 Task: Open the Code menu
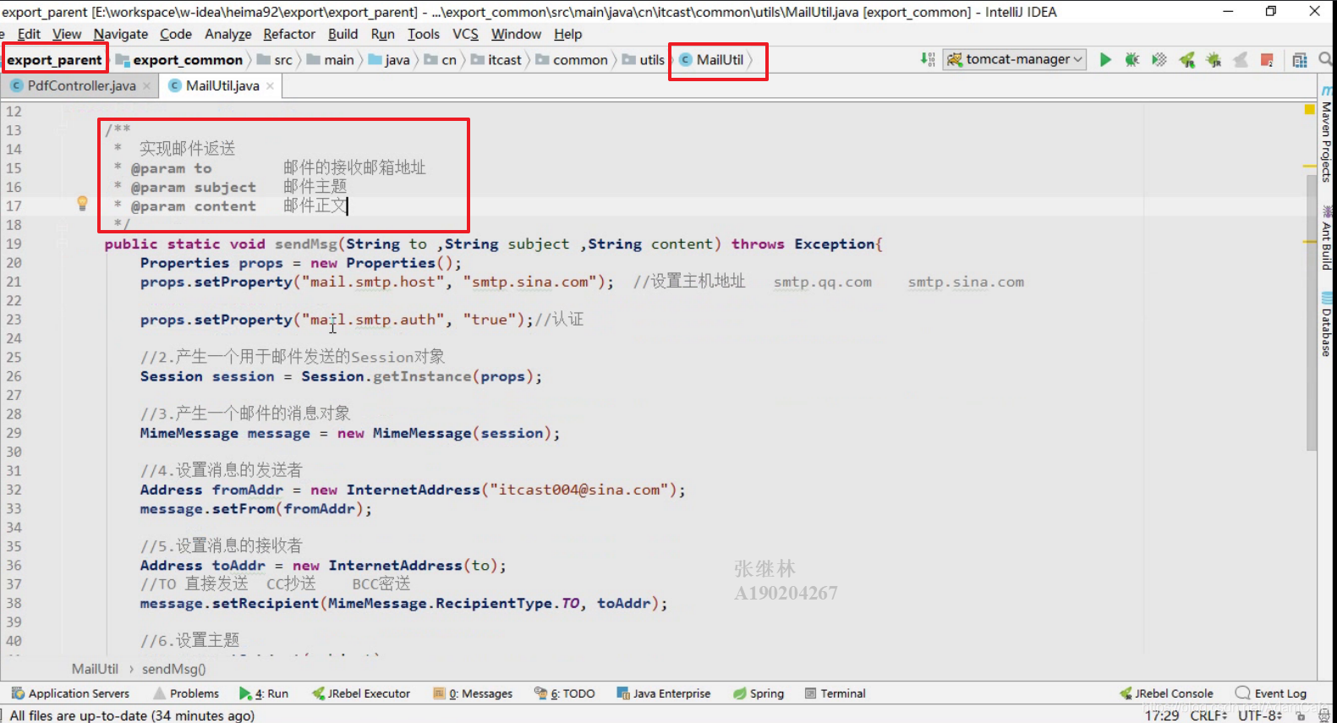pyautogui.click(x=176, y=34)
